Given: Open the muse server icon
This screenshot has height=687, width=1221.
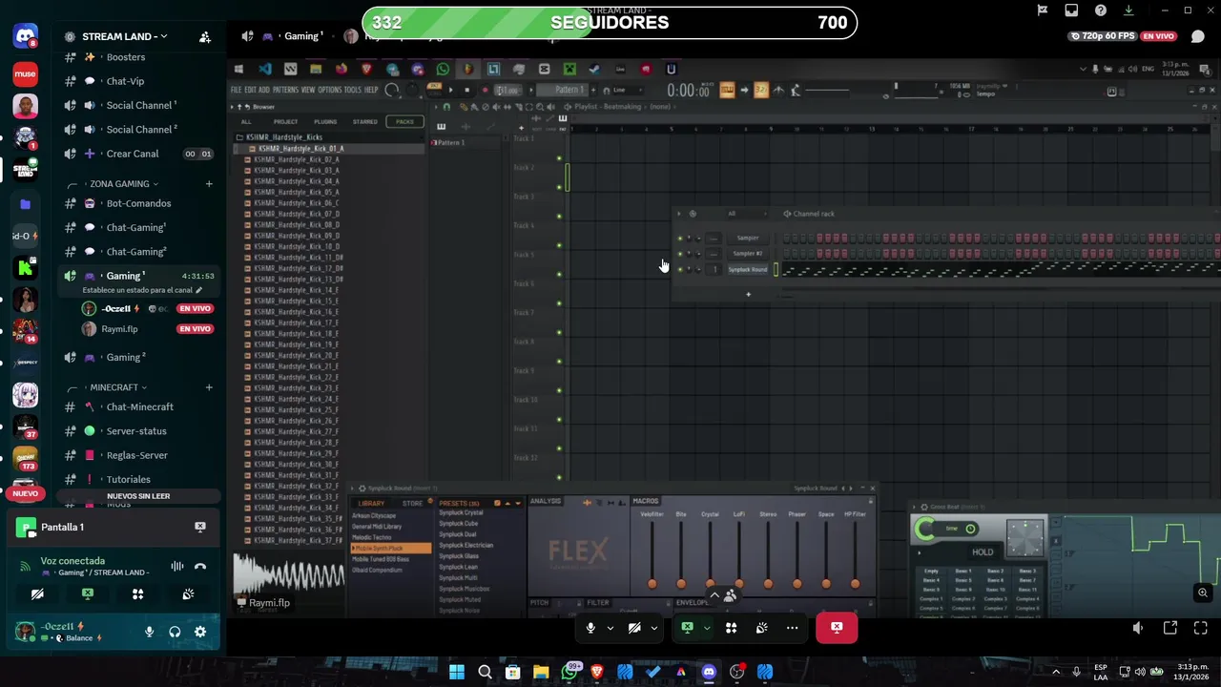Looking at the screenshot, I should pyautogui.click(x=26, y=73).
